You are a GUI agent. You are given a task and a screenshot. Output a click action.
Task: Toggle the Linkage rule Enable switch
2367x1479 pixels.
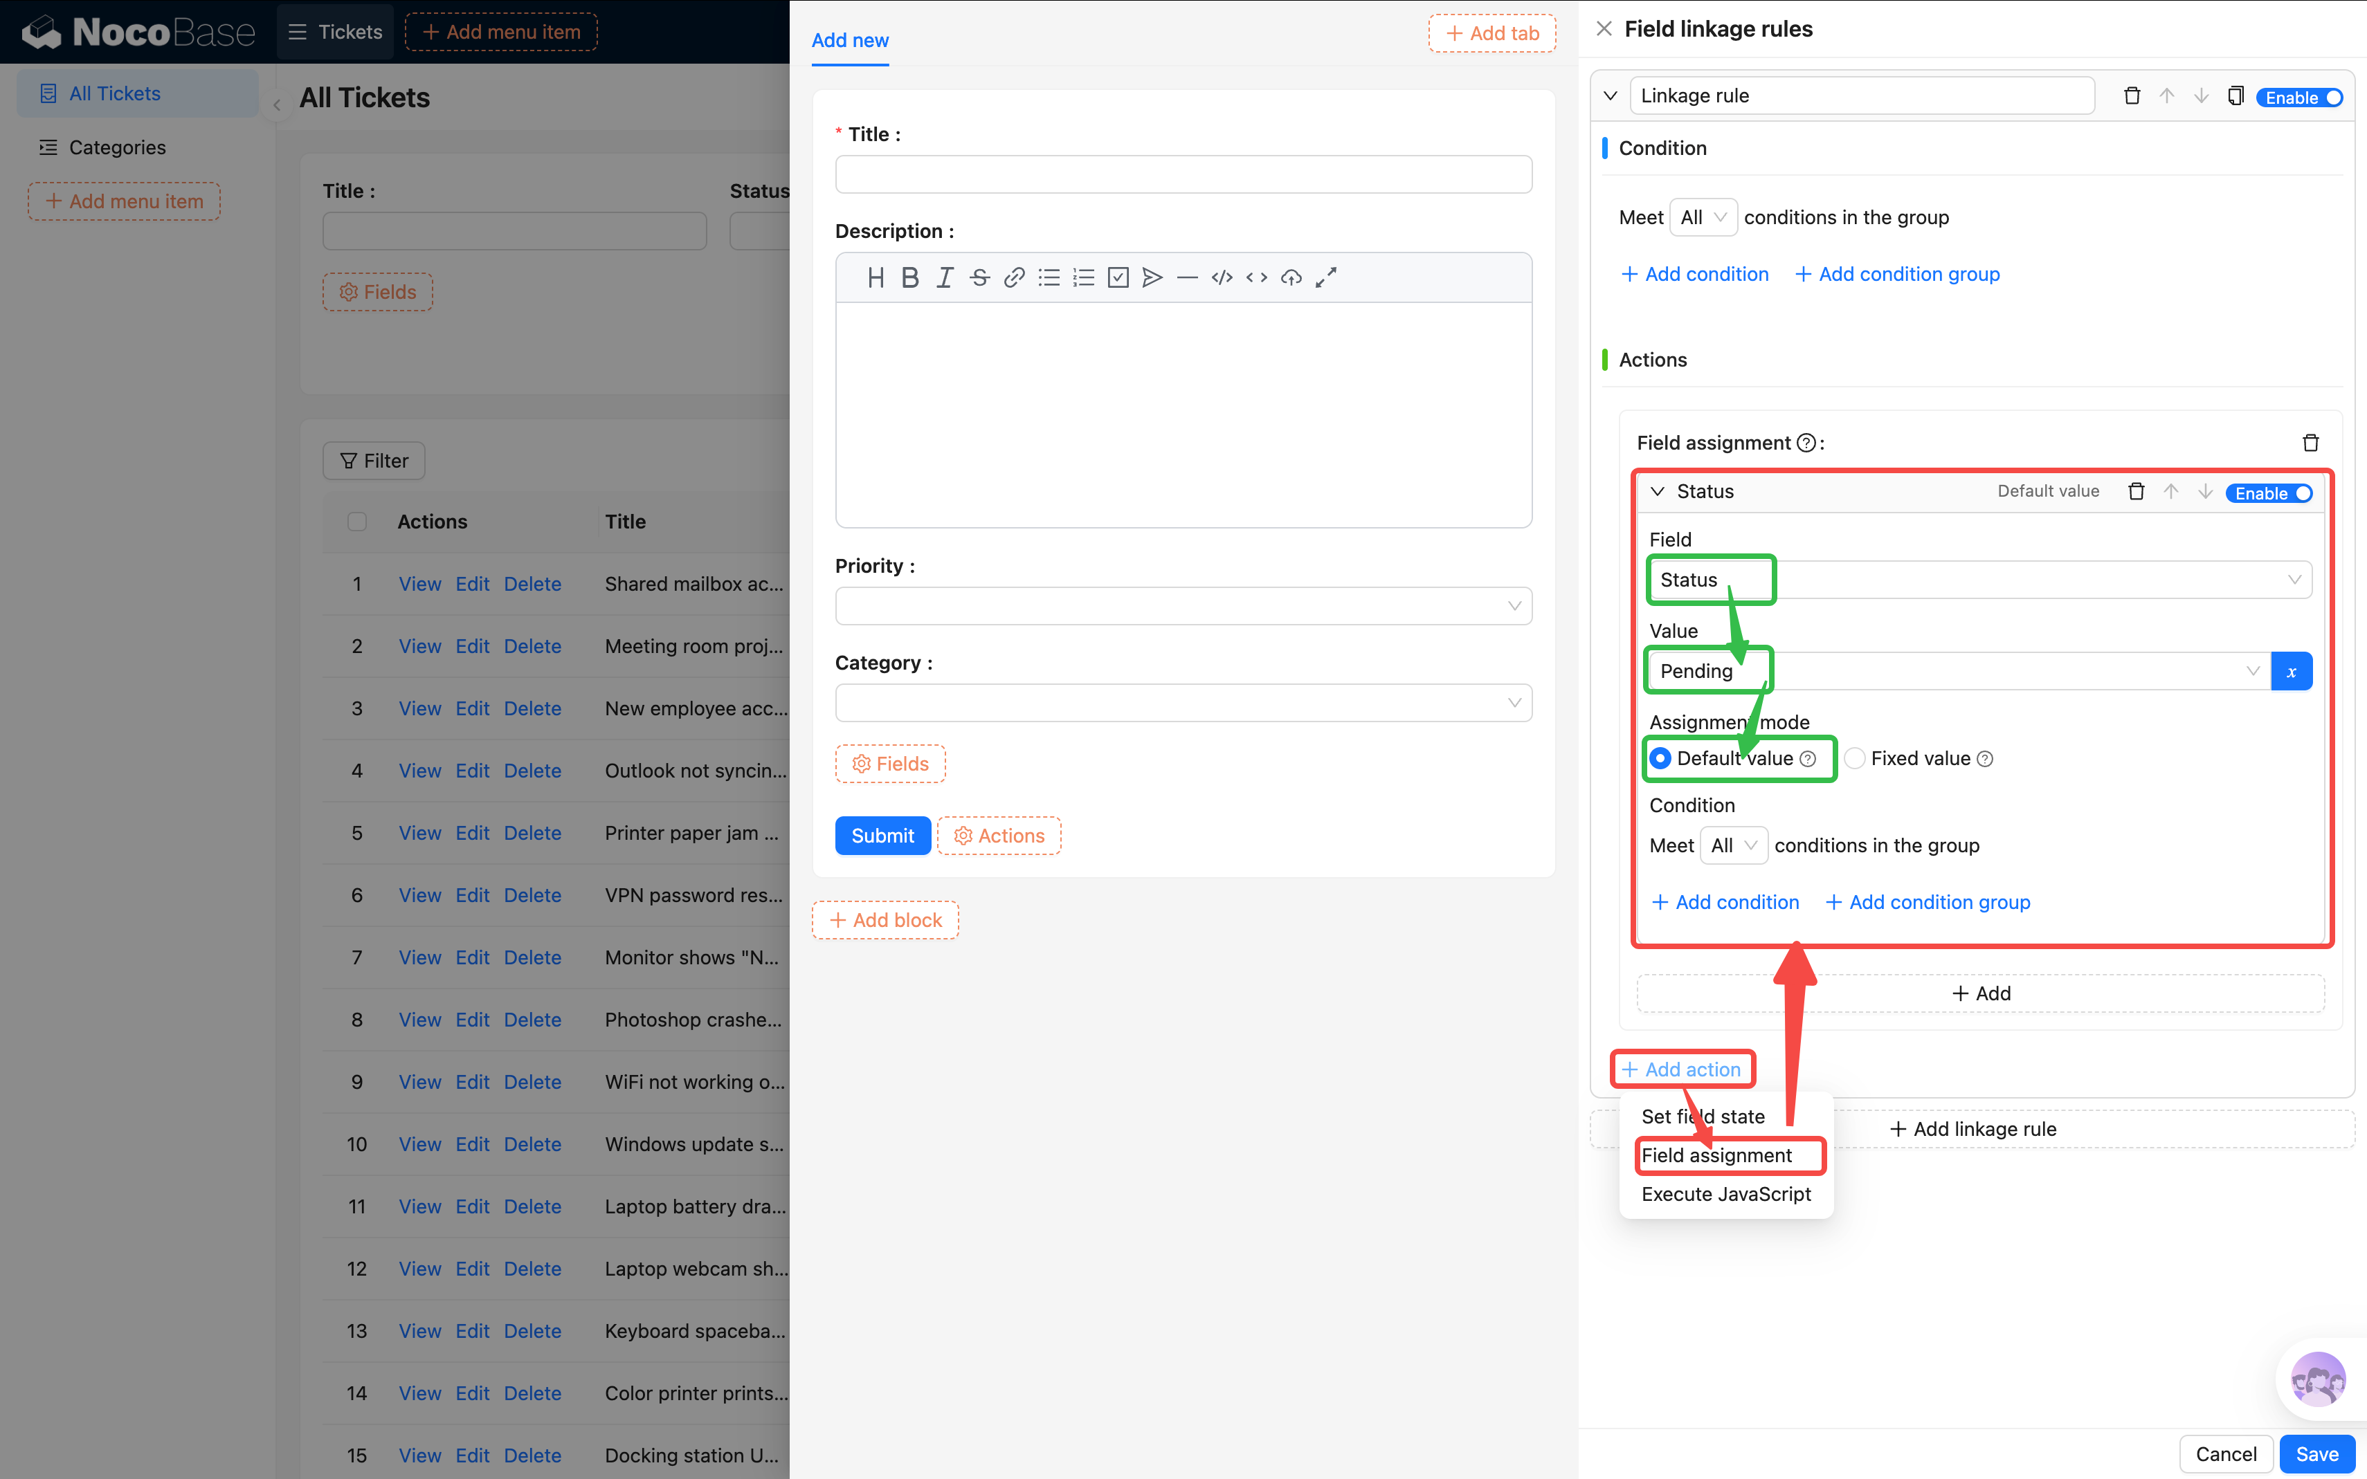[2303, 97]
